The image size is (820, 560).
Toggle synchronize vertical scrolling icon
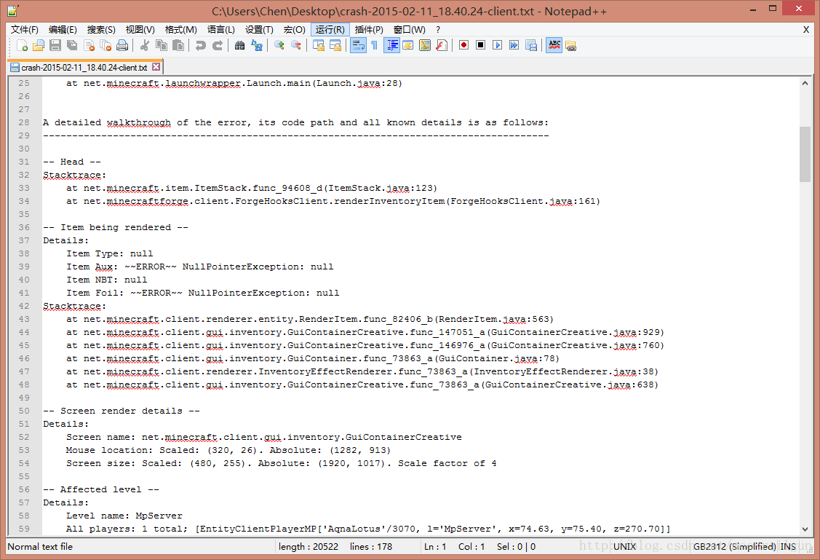coord(318,46)
